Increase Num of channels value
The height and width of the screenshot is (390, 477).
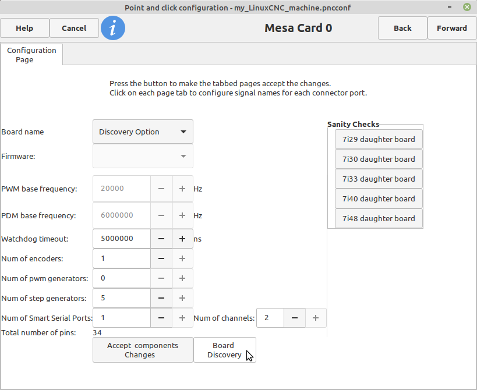316,318
